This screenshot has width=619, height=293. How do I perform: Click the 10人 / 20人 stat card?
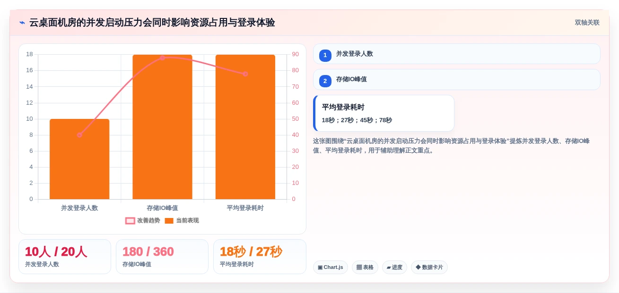[65, 257]
